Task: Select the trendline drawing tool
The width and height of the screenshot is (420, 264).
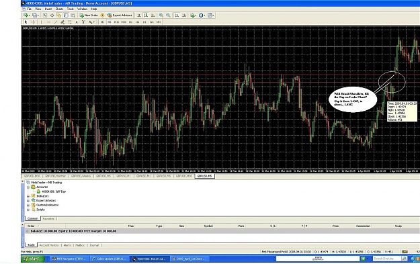Action: click(56, 22)
